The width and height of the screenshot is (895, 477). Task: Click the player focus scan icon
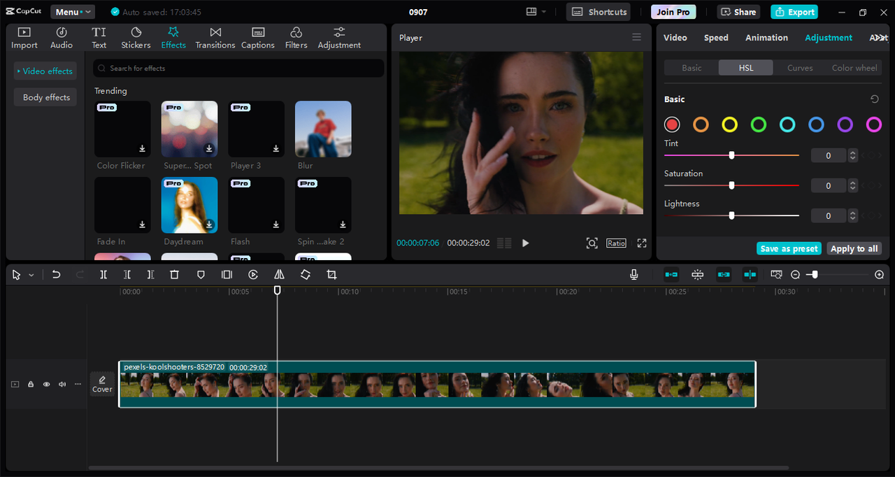tap(592, 243)
